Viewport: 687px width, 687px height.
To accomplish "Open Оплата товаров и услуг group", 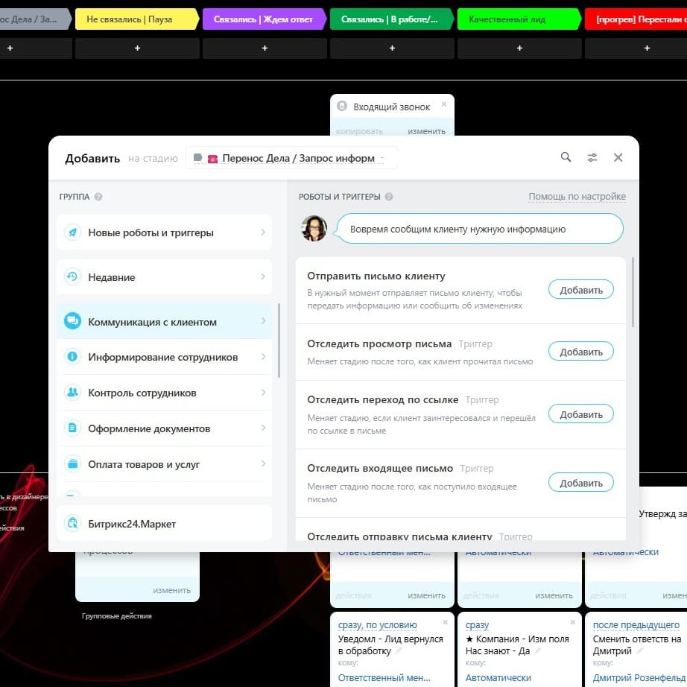I will (165, 463).
